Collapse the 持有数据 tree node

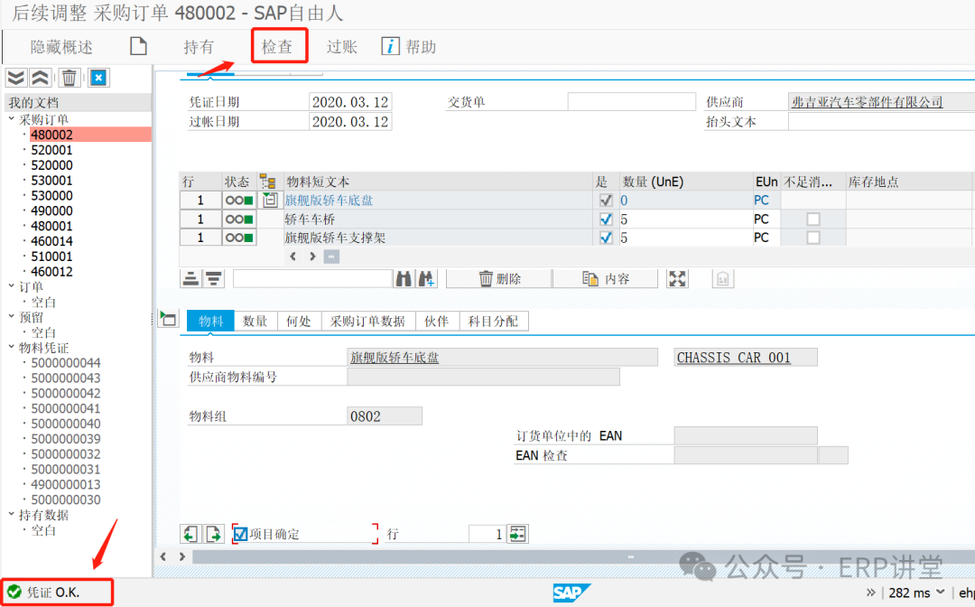(11, 514)
